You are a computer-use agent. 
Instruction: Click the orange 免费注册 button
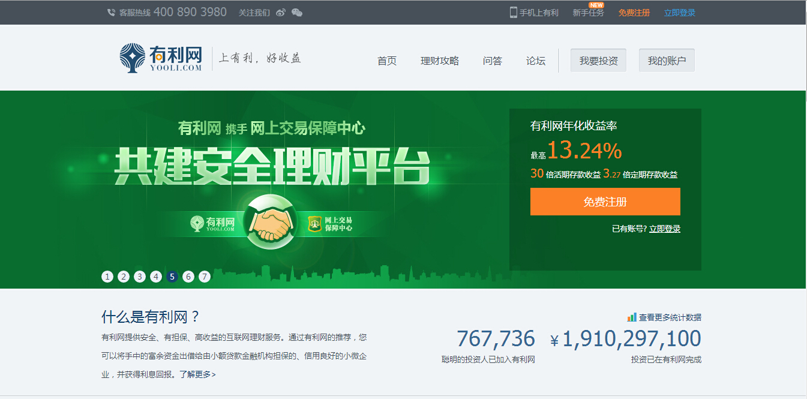pyautogui.click(x=605, y=202)
